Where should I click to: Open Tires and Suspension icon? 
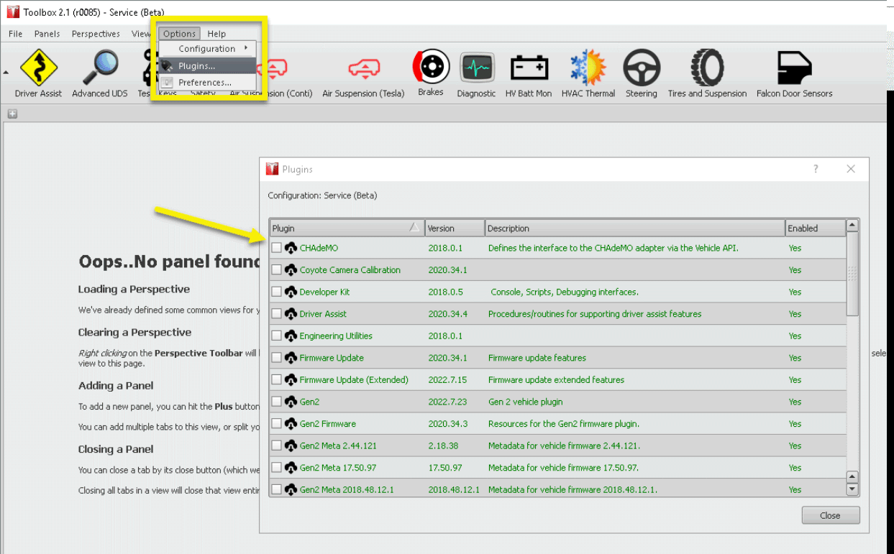pyautogui.click(x=707, y=68)
